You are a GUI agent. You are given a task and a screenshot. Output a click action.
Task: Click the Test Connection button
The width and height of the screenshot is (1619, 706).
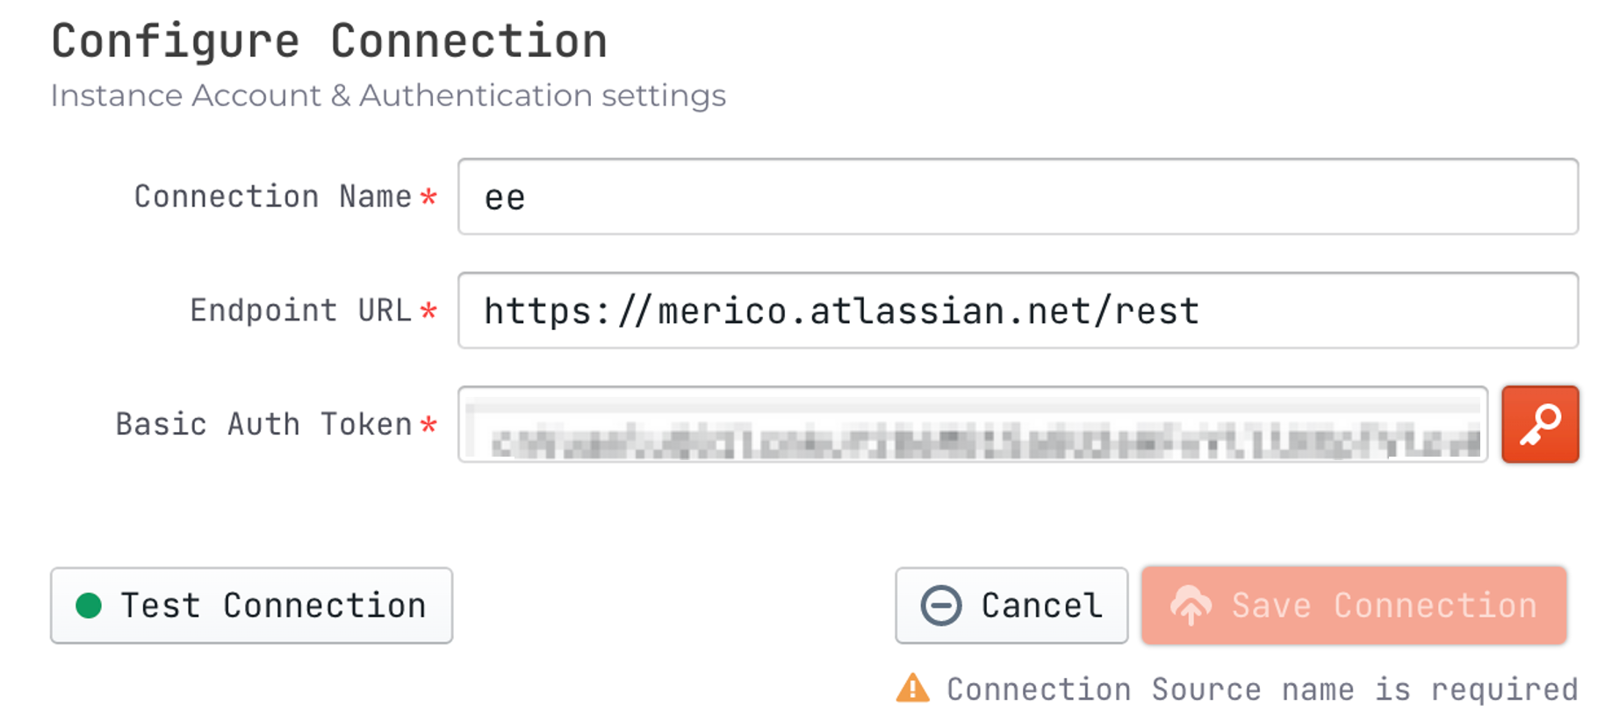(251, 605)
